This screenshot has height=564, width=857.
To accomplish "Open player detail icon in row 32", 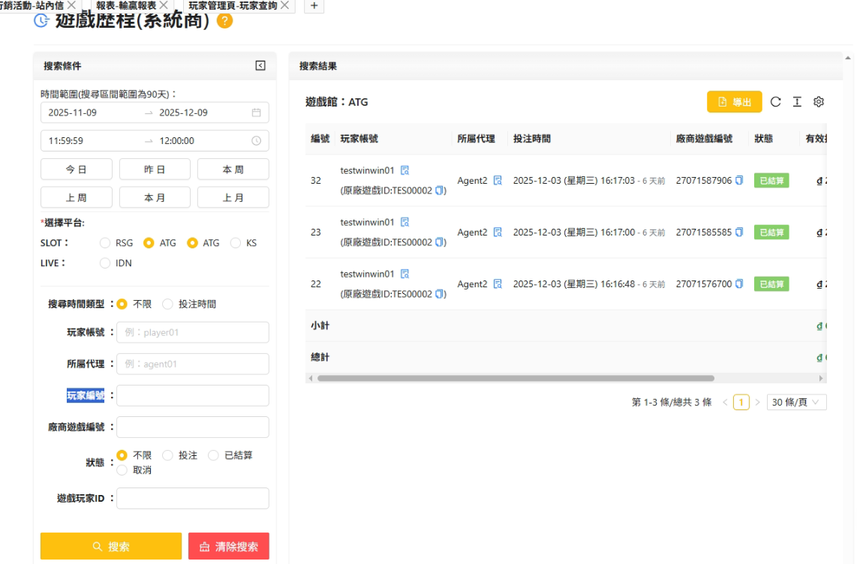I will [405, 170].
